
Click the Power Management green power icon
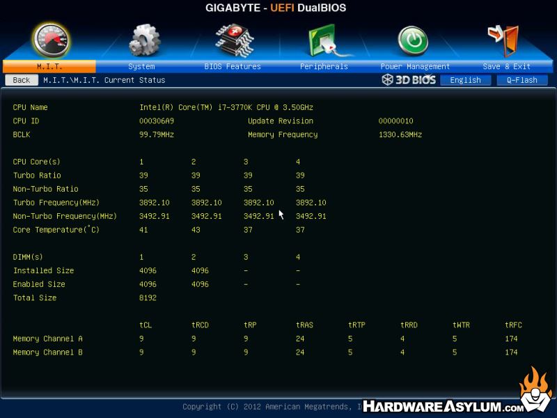413,40
